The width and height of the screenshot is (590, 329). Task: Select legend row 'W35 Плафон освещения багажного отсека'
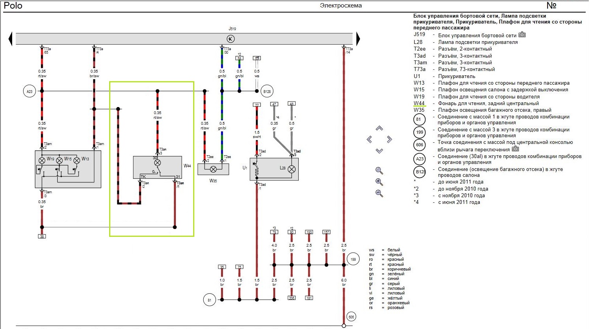click(482, 110)
